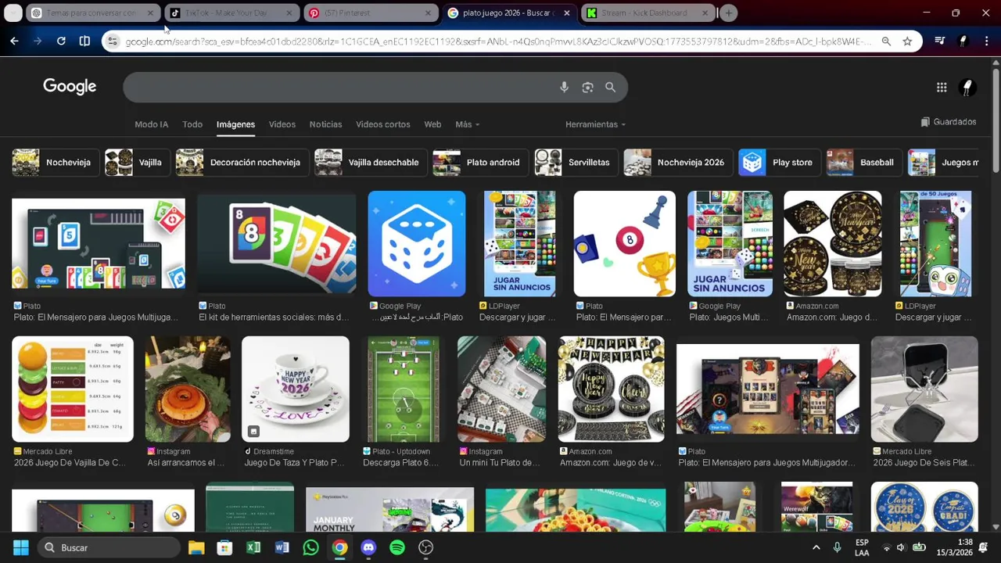Filter by Decoración nochevieja chip
Image resolution: width=1001 pixels, height=563 pixels.
[x=242, y=163]
